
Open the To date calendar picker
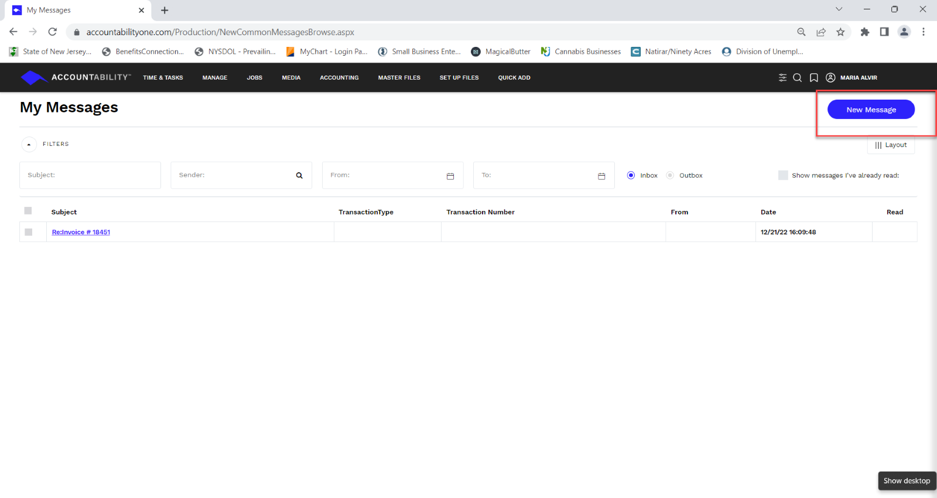[601, 176]
